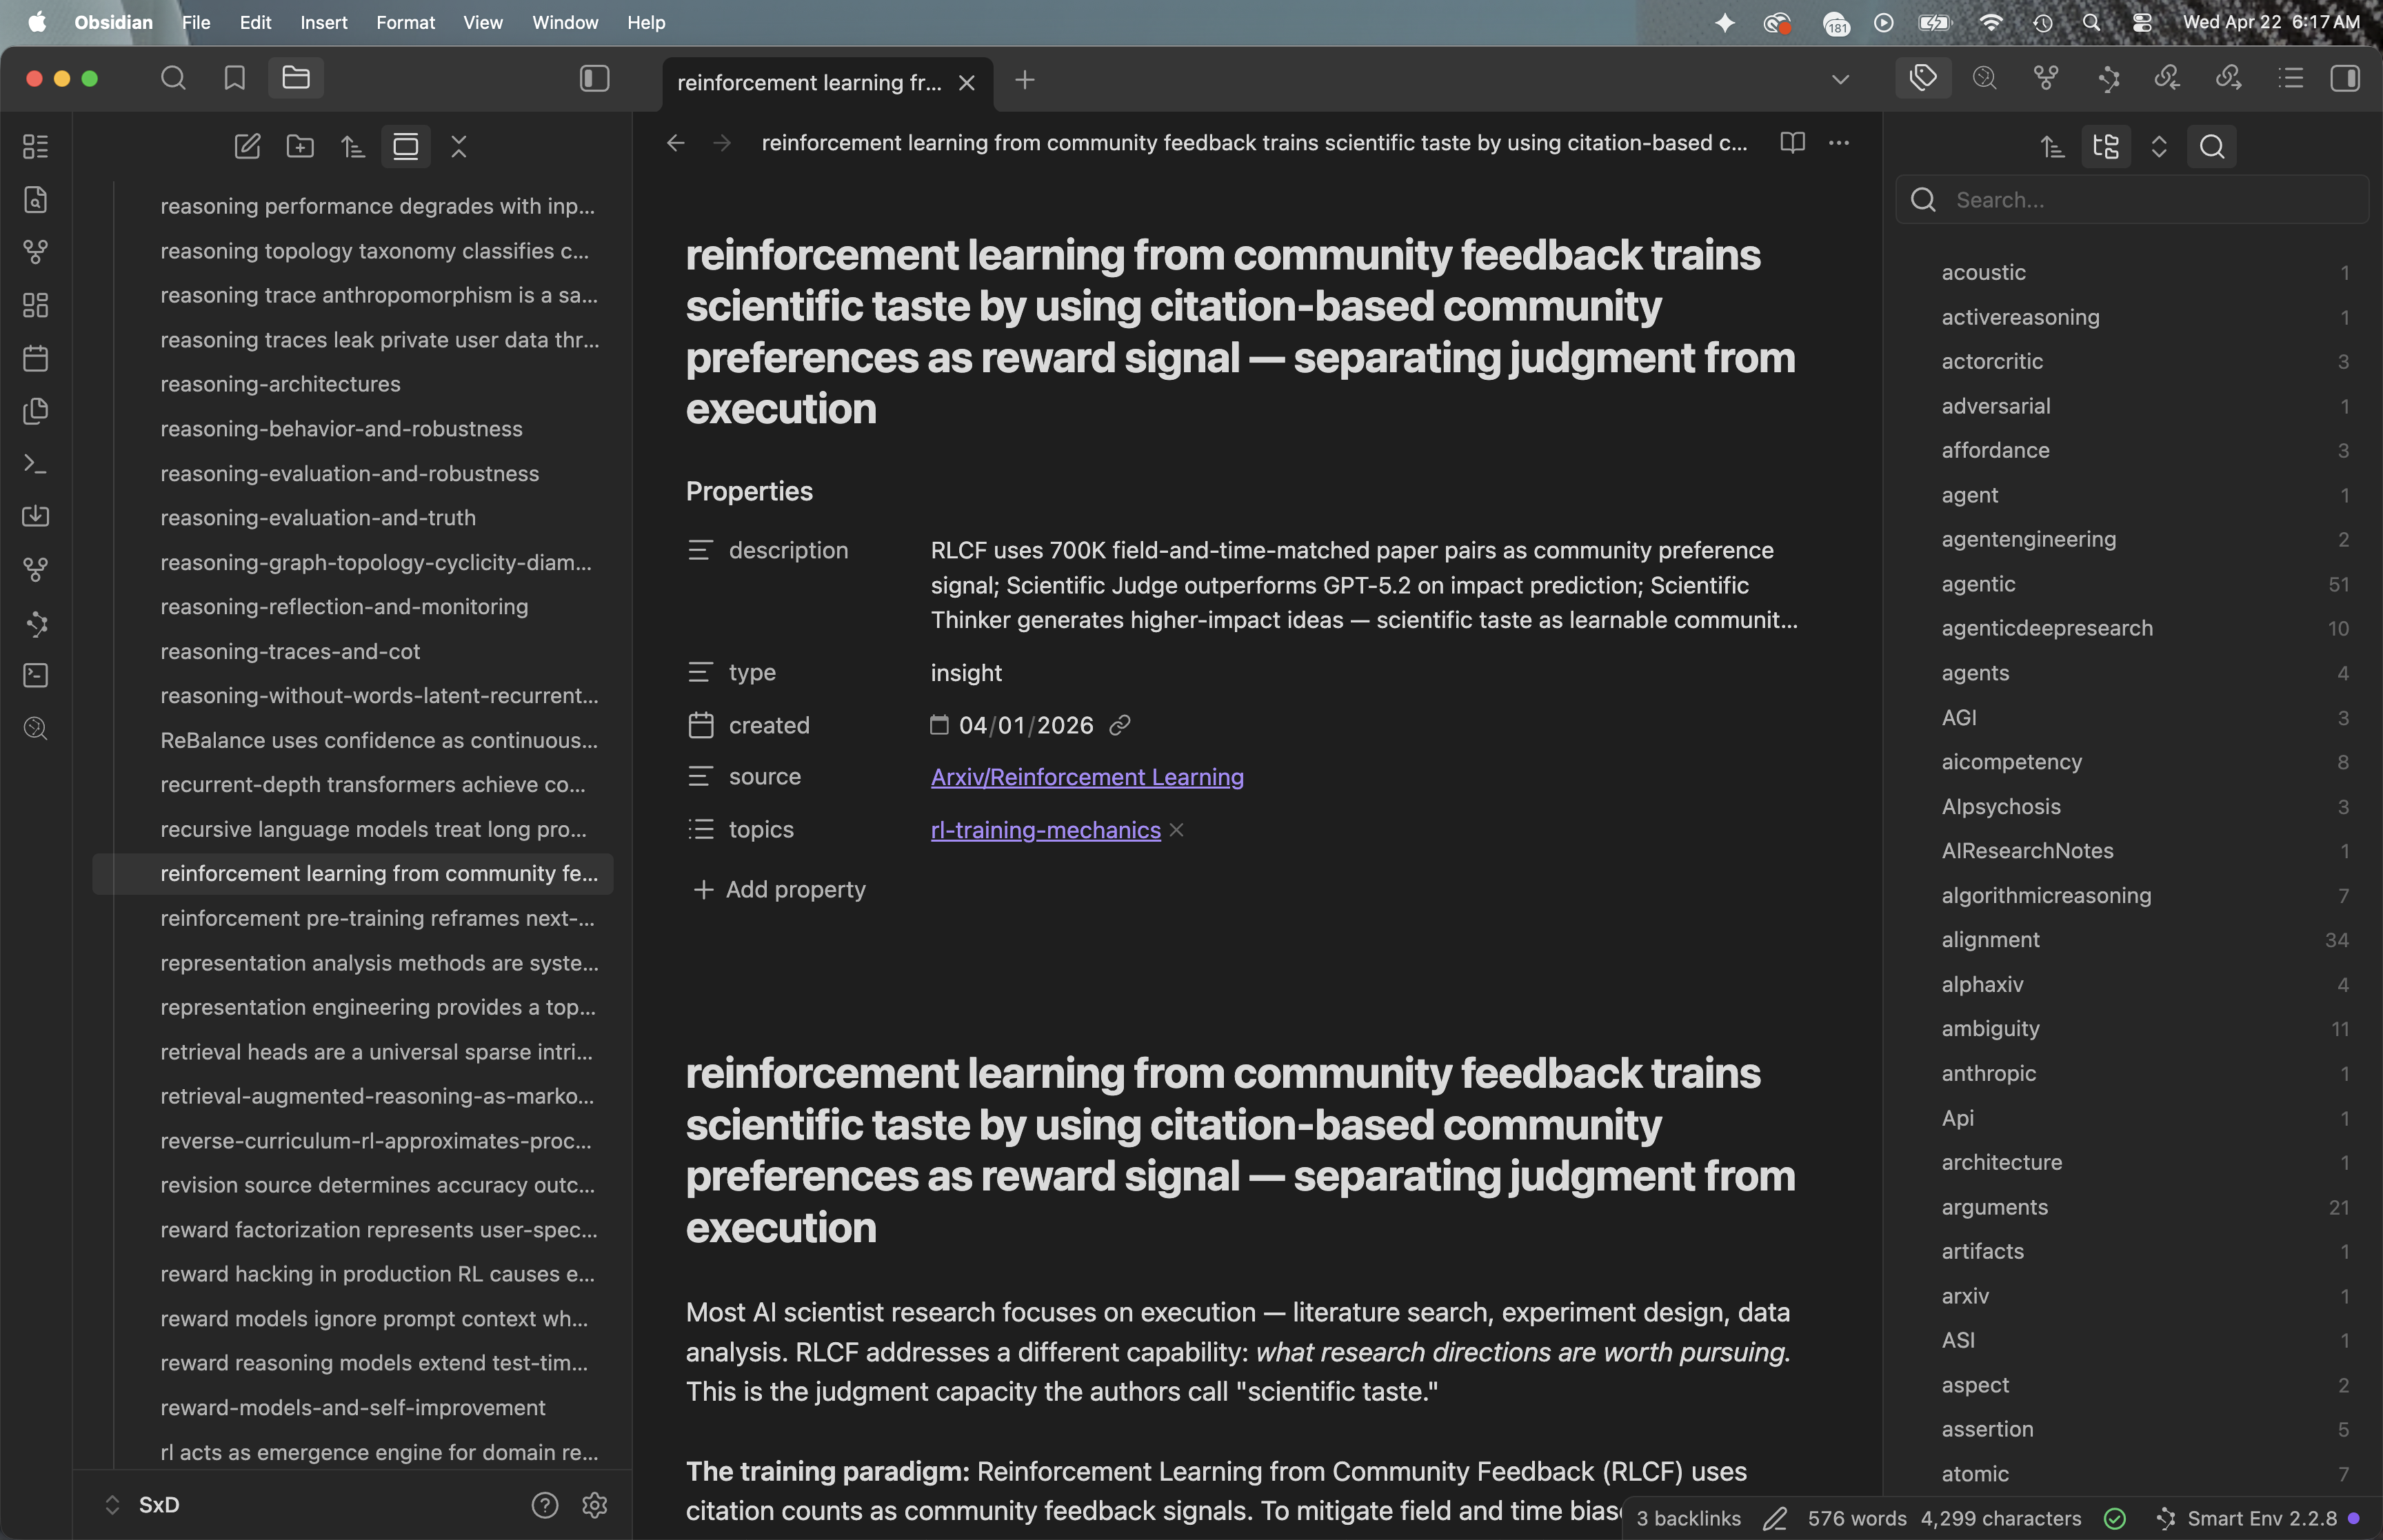Toggle nested tags display in tag pane

(x=2106, y=147)
